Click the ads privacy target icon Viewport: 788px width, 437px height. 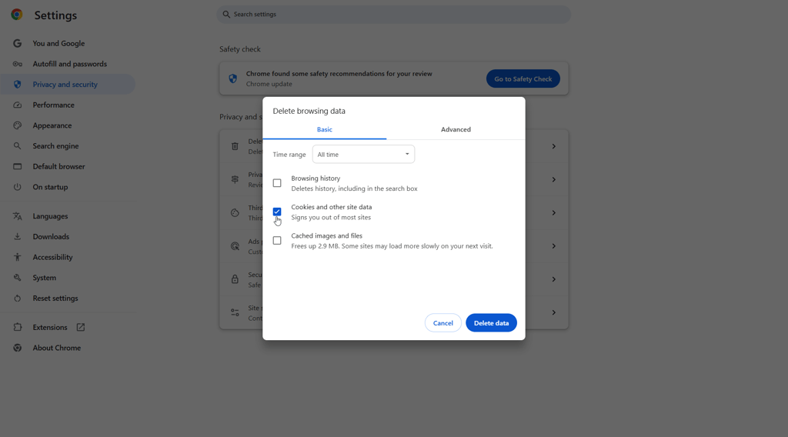click(x=235, y=246)
